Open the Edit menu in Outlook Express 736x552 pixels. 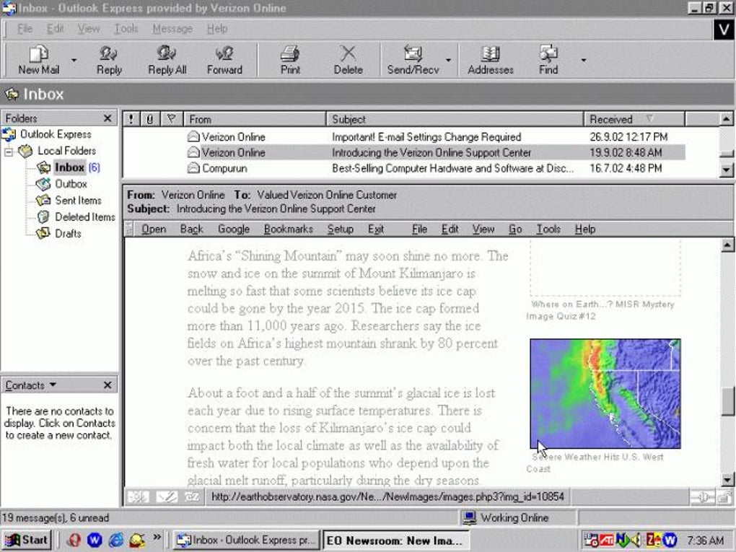pos(55,29)
